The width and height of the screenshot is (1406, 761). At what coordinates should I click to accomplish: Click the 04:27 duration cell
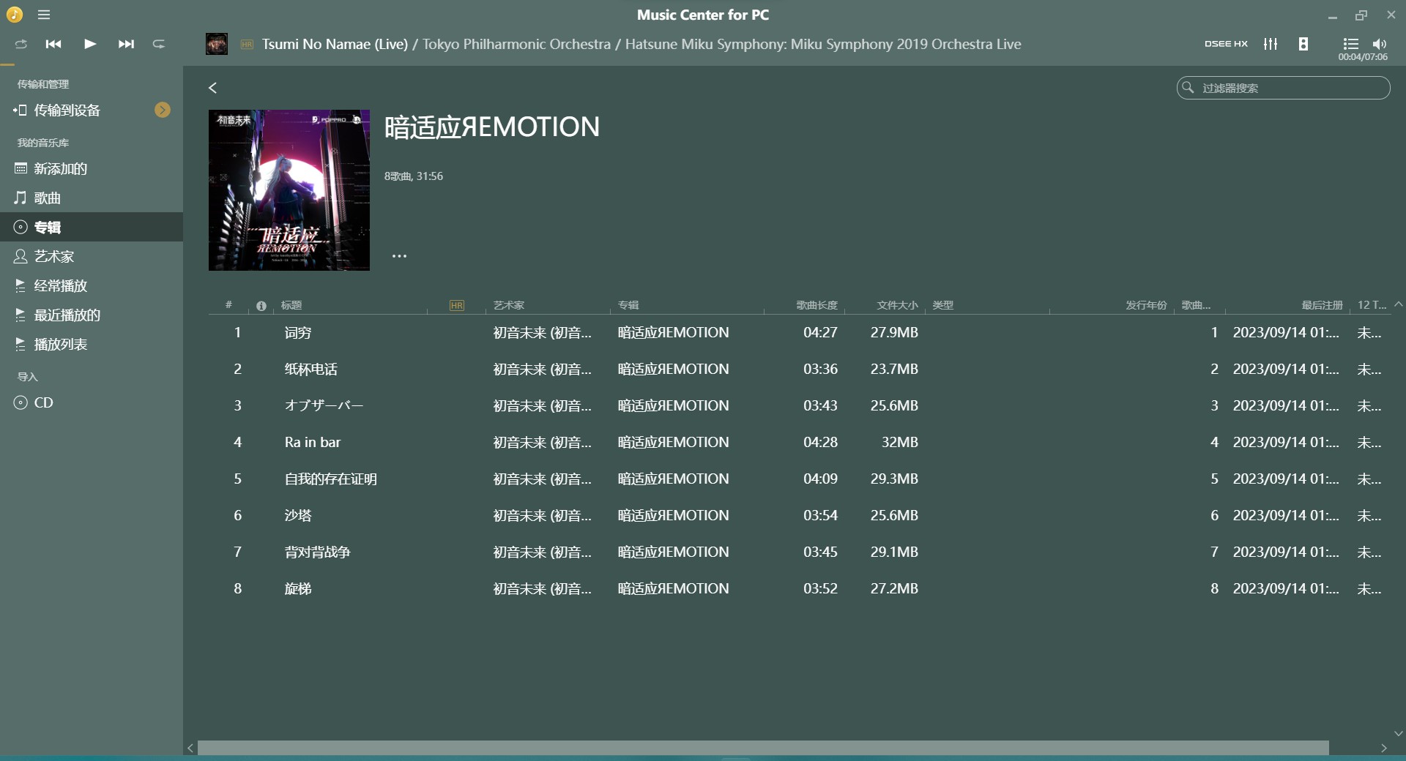pos(820,333)
